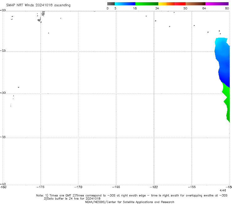Click the gray segment of the color bar

coord(111,4)
